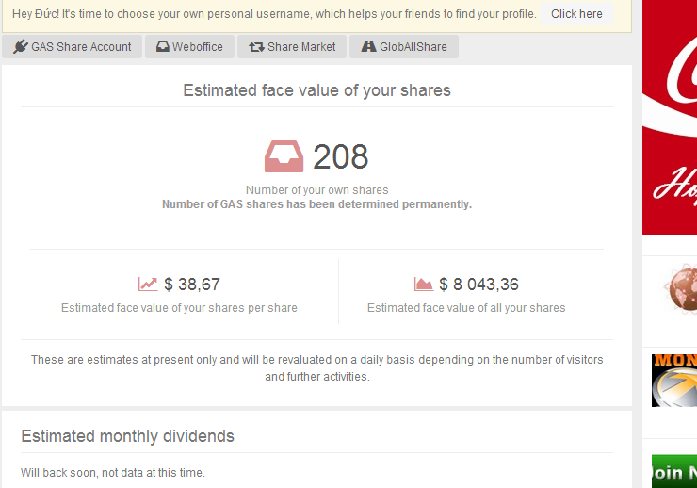Click the red Coca-Cola banner ad

[x=670, y=117]
